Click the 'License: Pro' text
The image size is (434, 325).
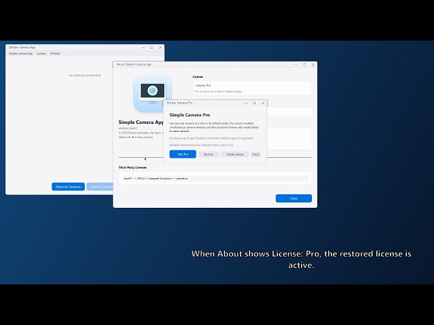tap(203, 85)
